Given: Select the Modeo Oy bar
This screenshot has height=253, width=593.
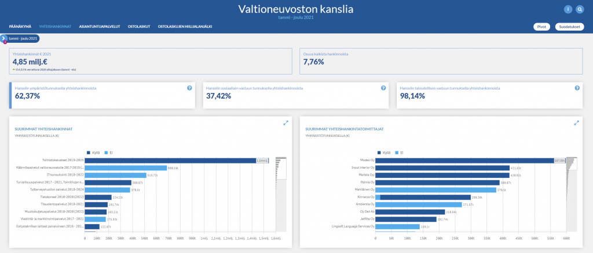Looking at the screenshot, I should pyautogui.click(x=463, y=161).
